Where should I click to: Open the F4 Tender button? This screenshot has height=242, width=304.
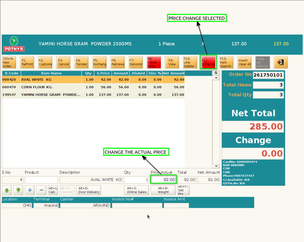pyautogui.click(x=81, y=62)
